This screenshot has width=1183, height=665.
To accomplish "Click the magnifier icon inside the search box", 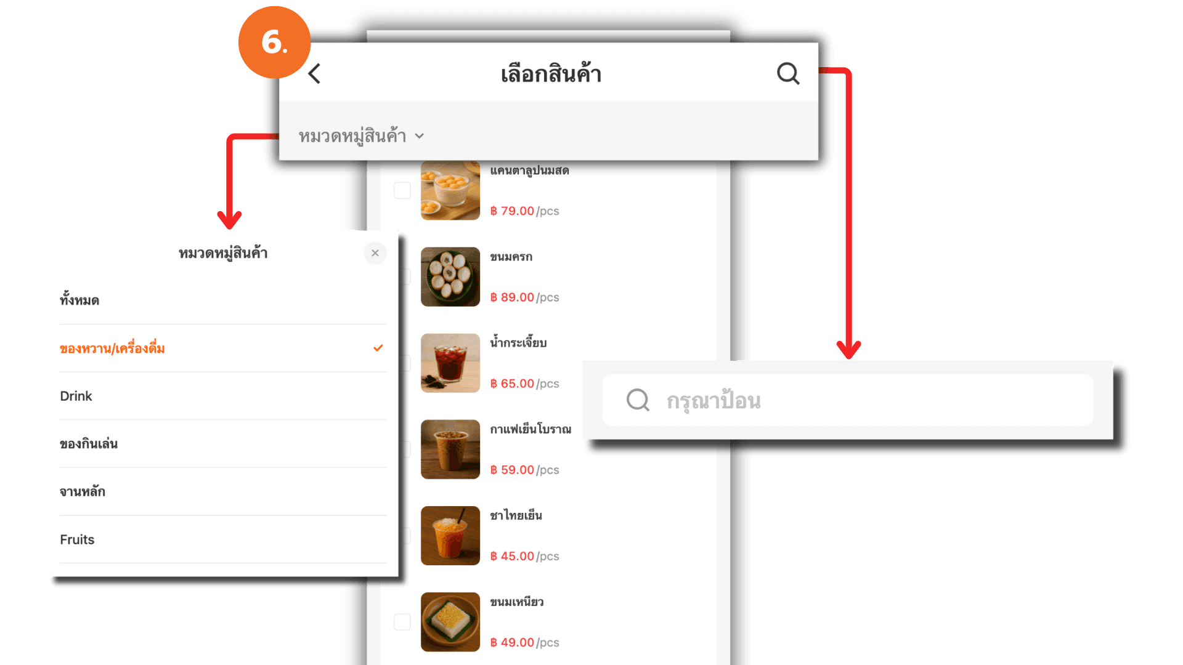I will point(638,400).
